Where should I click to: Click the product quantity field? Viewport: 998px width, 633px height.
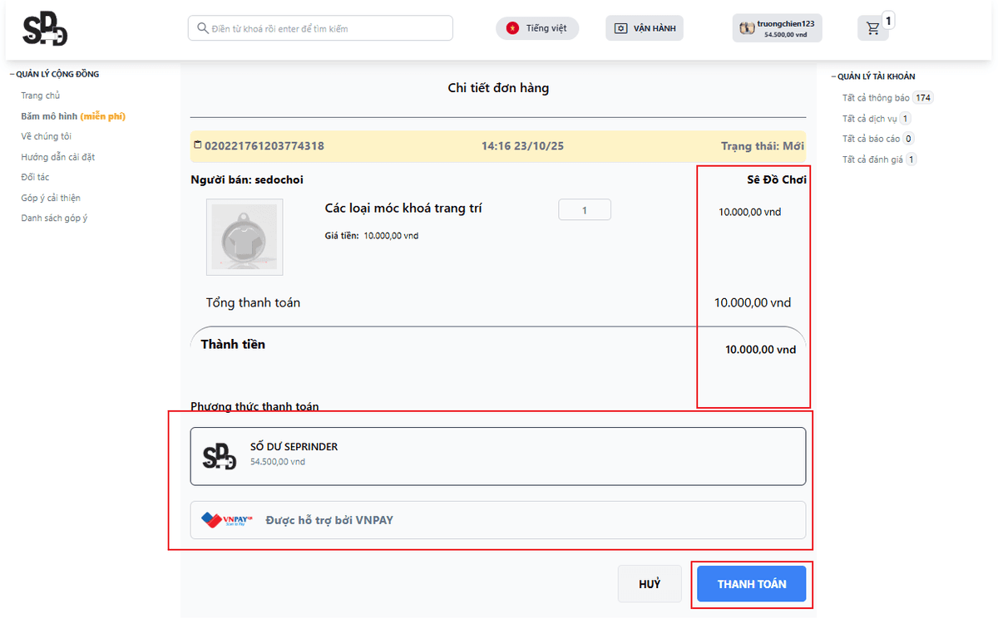tap(584, 210)
